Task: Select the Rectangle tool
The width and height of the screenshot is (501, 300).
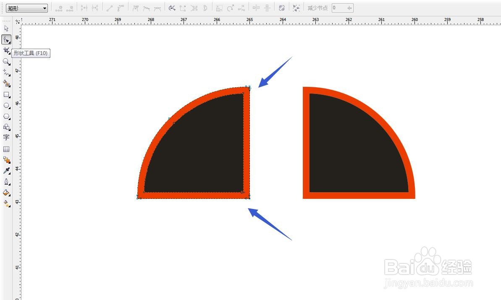Action: point(6,94)
